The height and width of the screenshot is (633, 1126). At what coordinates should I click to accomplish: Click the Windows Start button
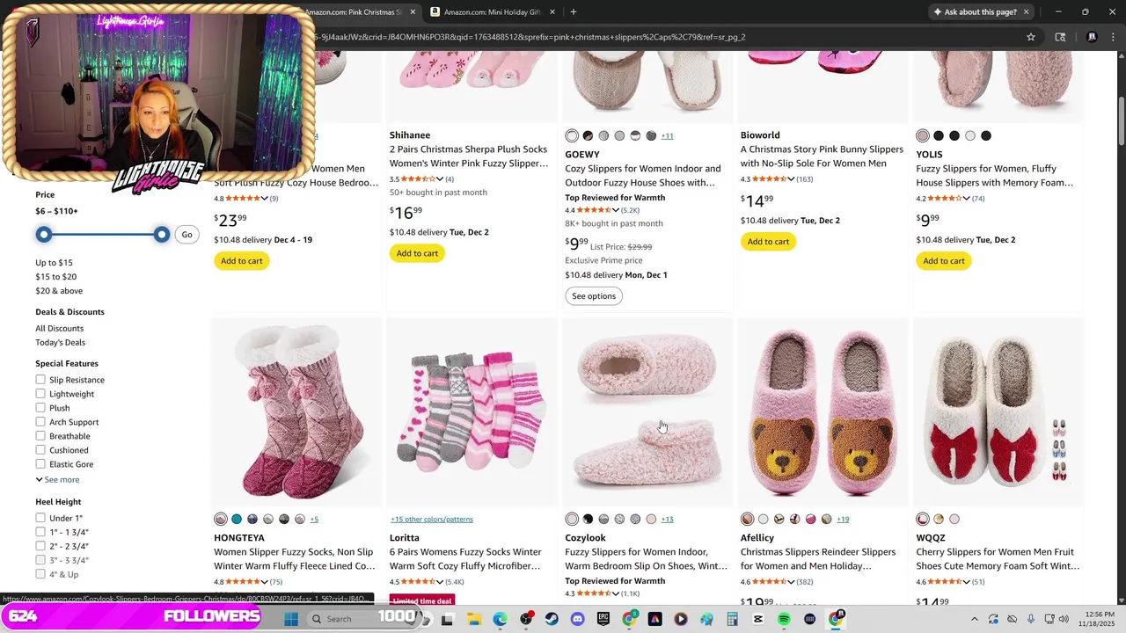[291, 619]
